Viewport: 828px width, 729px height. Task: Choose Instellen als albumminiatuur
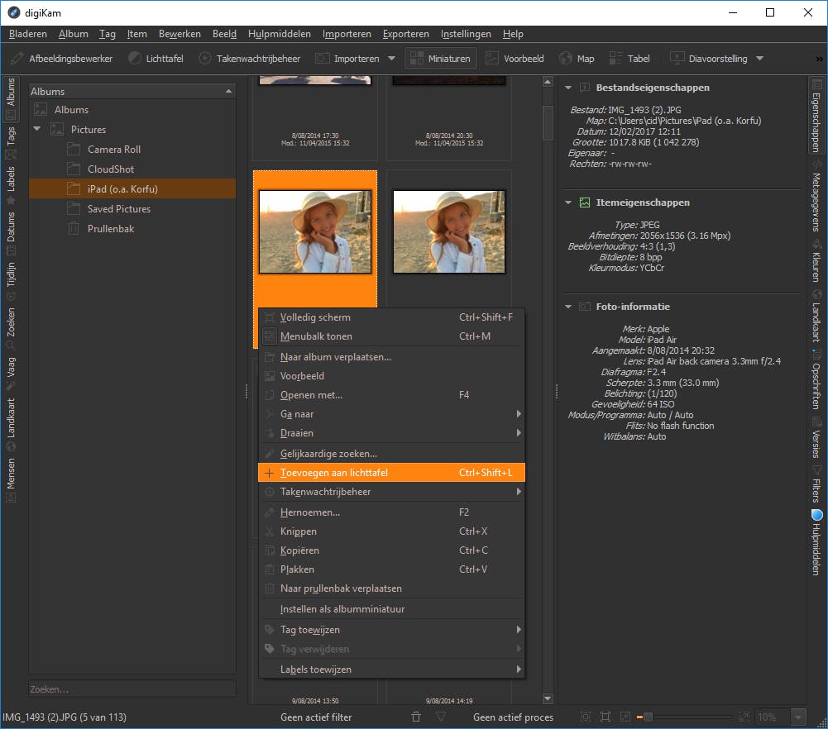point(391,608)
